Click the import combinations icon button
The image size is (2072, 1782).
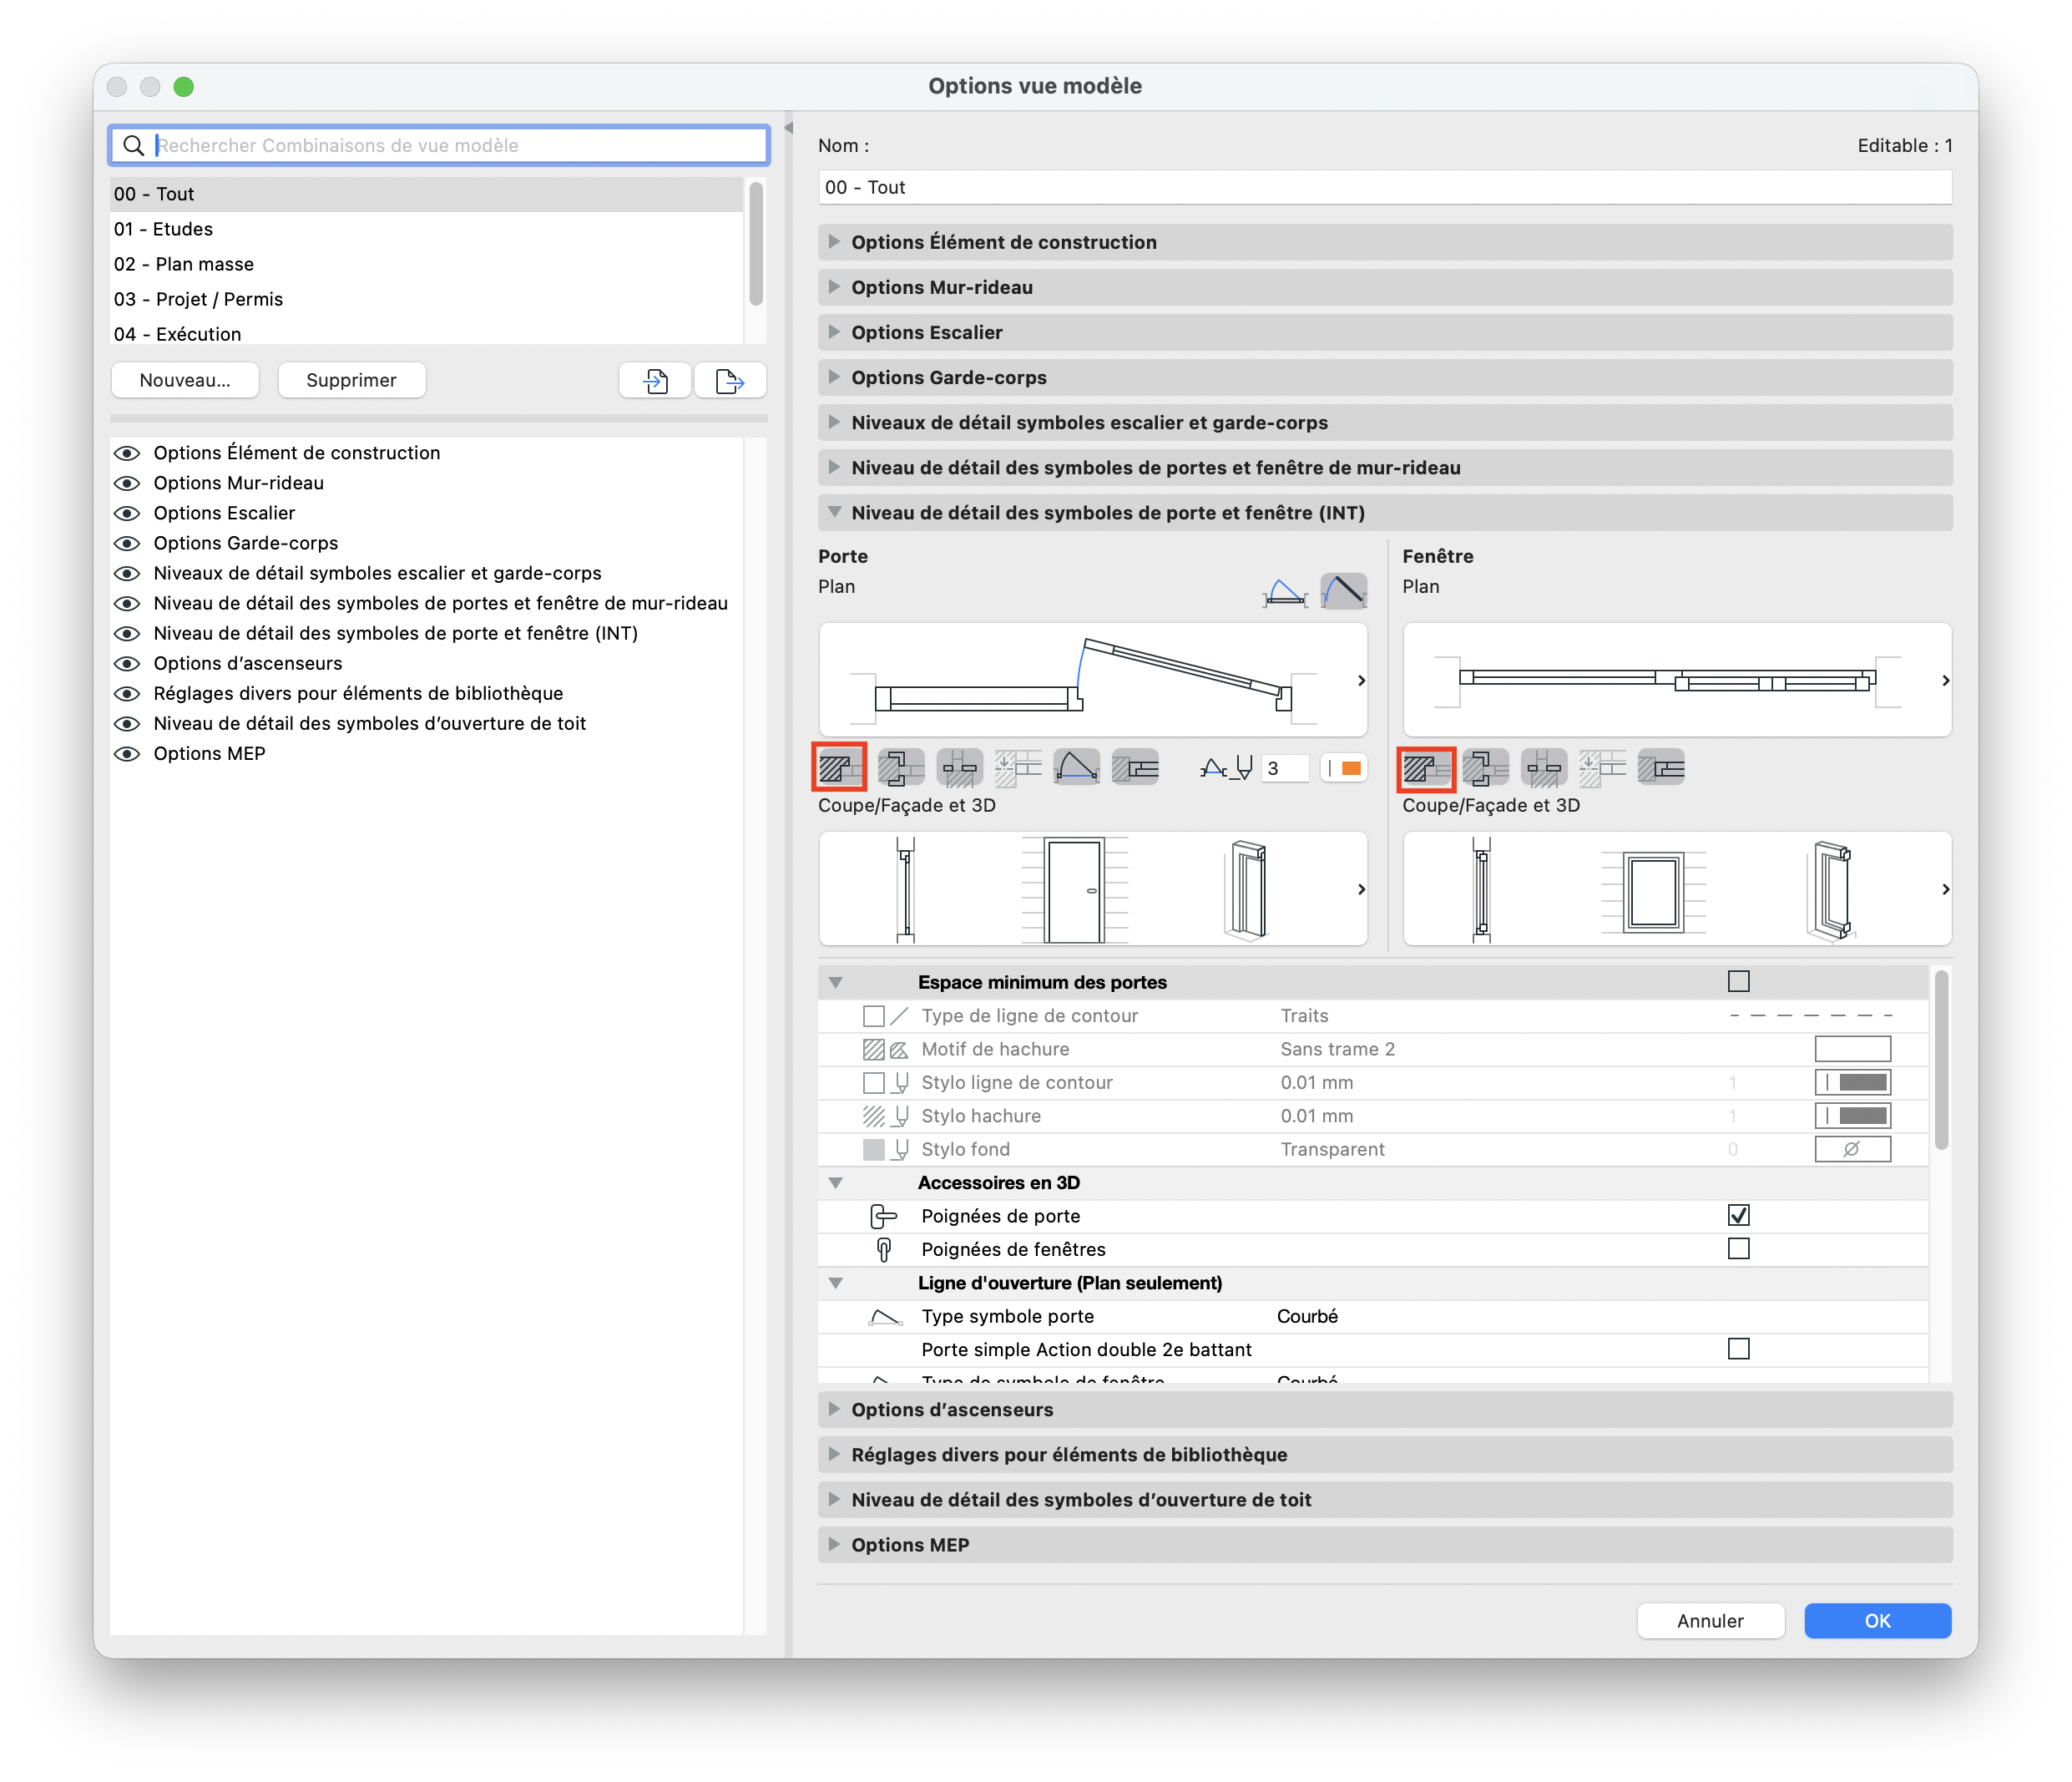tap(655, 380)
